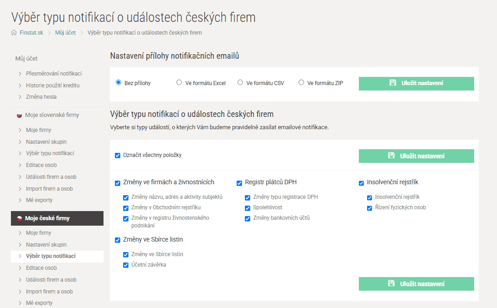The width and height of the screenshot is (497, 308).
Task: Click the disk icon on middle Uložit nastavení button
Action: click(x=391, y=156)
